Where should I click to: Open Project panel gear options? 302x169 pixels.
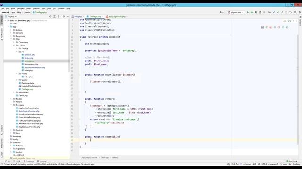click(64, 17)
